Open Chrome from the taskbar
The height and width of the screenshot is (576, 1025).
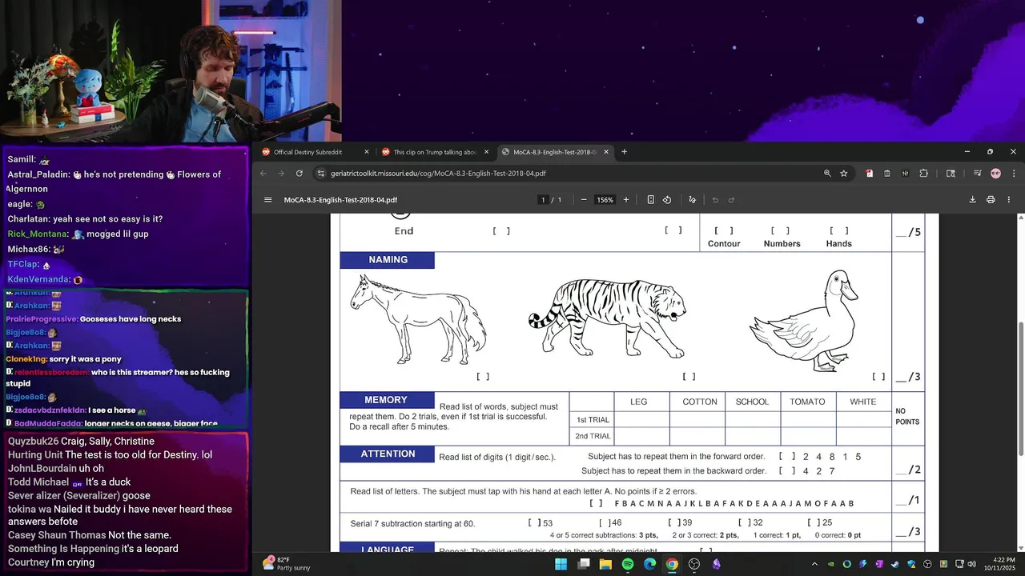click(672, 564)
